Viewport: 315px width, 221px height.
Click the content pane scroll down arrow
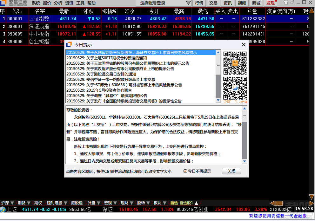[x=245, y=161]
